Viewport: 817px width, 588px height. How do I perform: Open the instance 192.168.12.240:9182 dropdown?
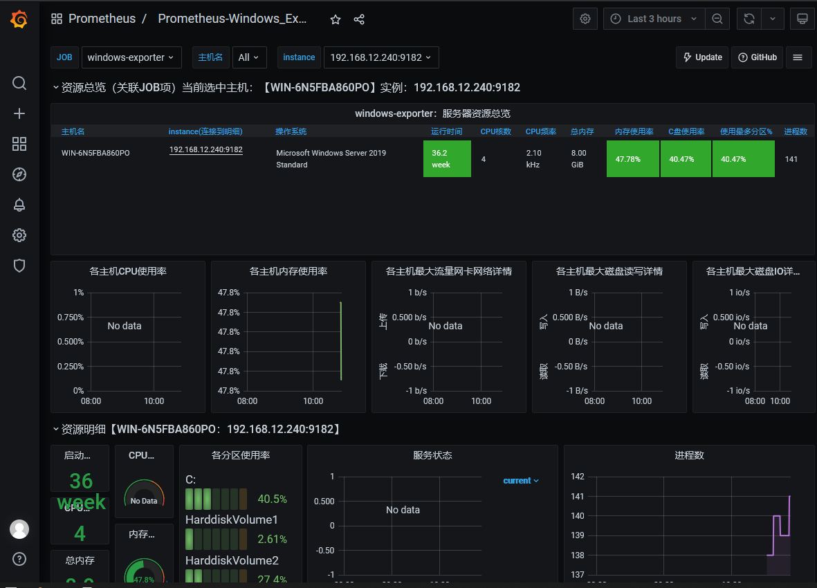[381, 57]
